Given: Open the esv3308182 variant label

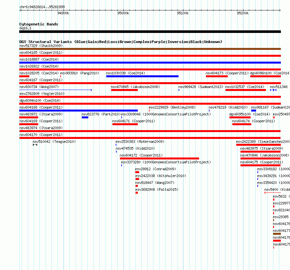Looking at the screenshot, I should [x=273, y=169].
